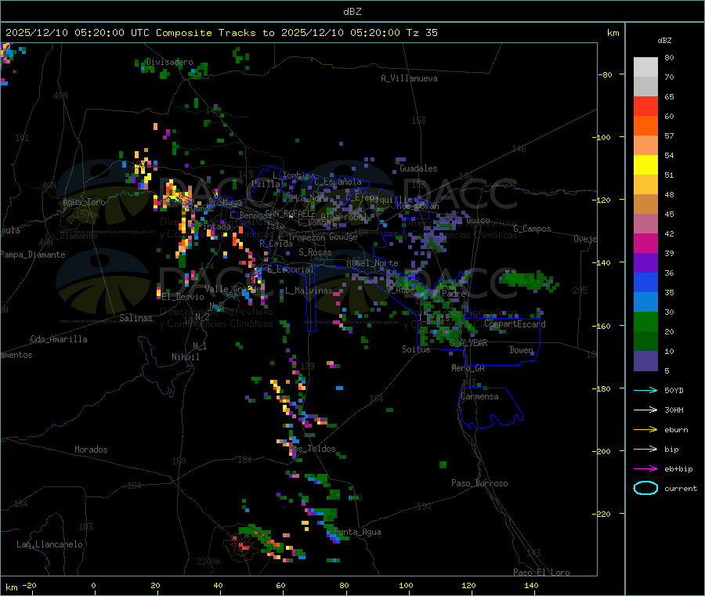
Task: Click the 'L_Malvinas' map label
Action: [309, 291]
